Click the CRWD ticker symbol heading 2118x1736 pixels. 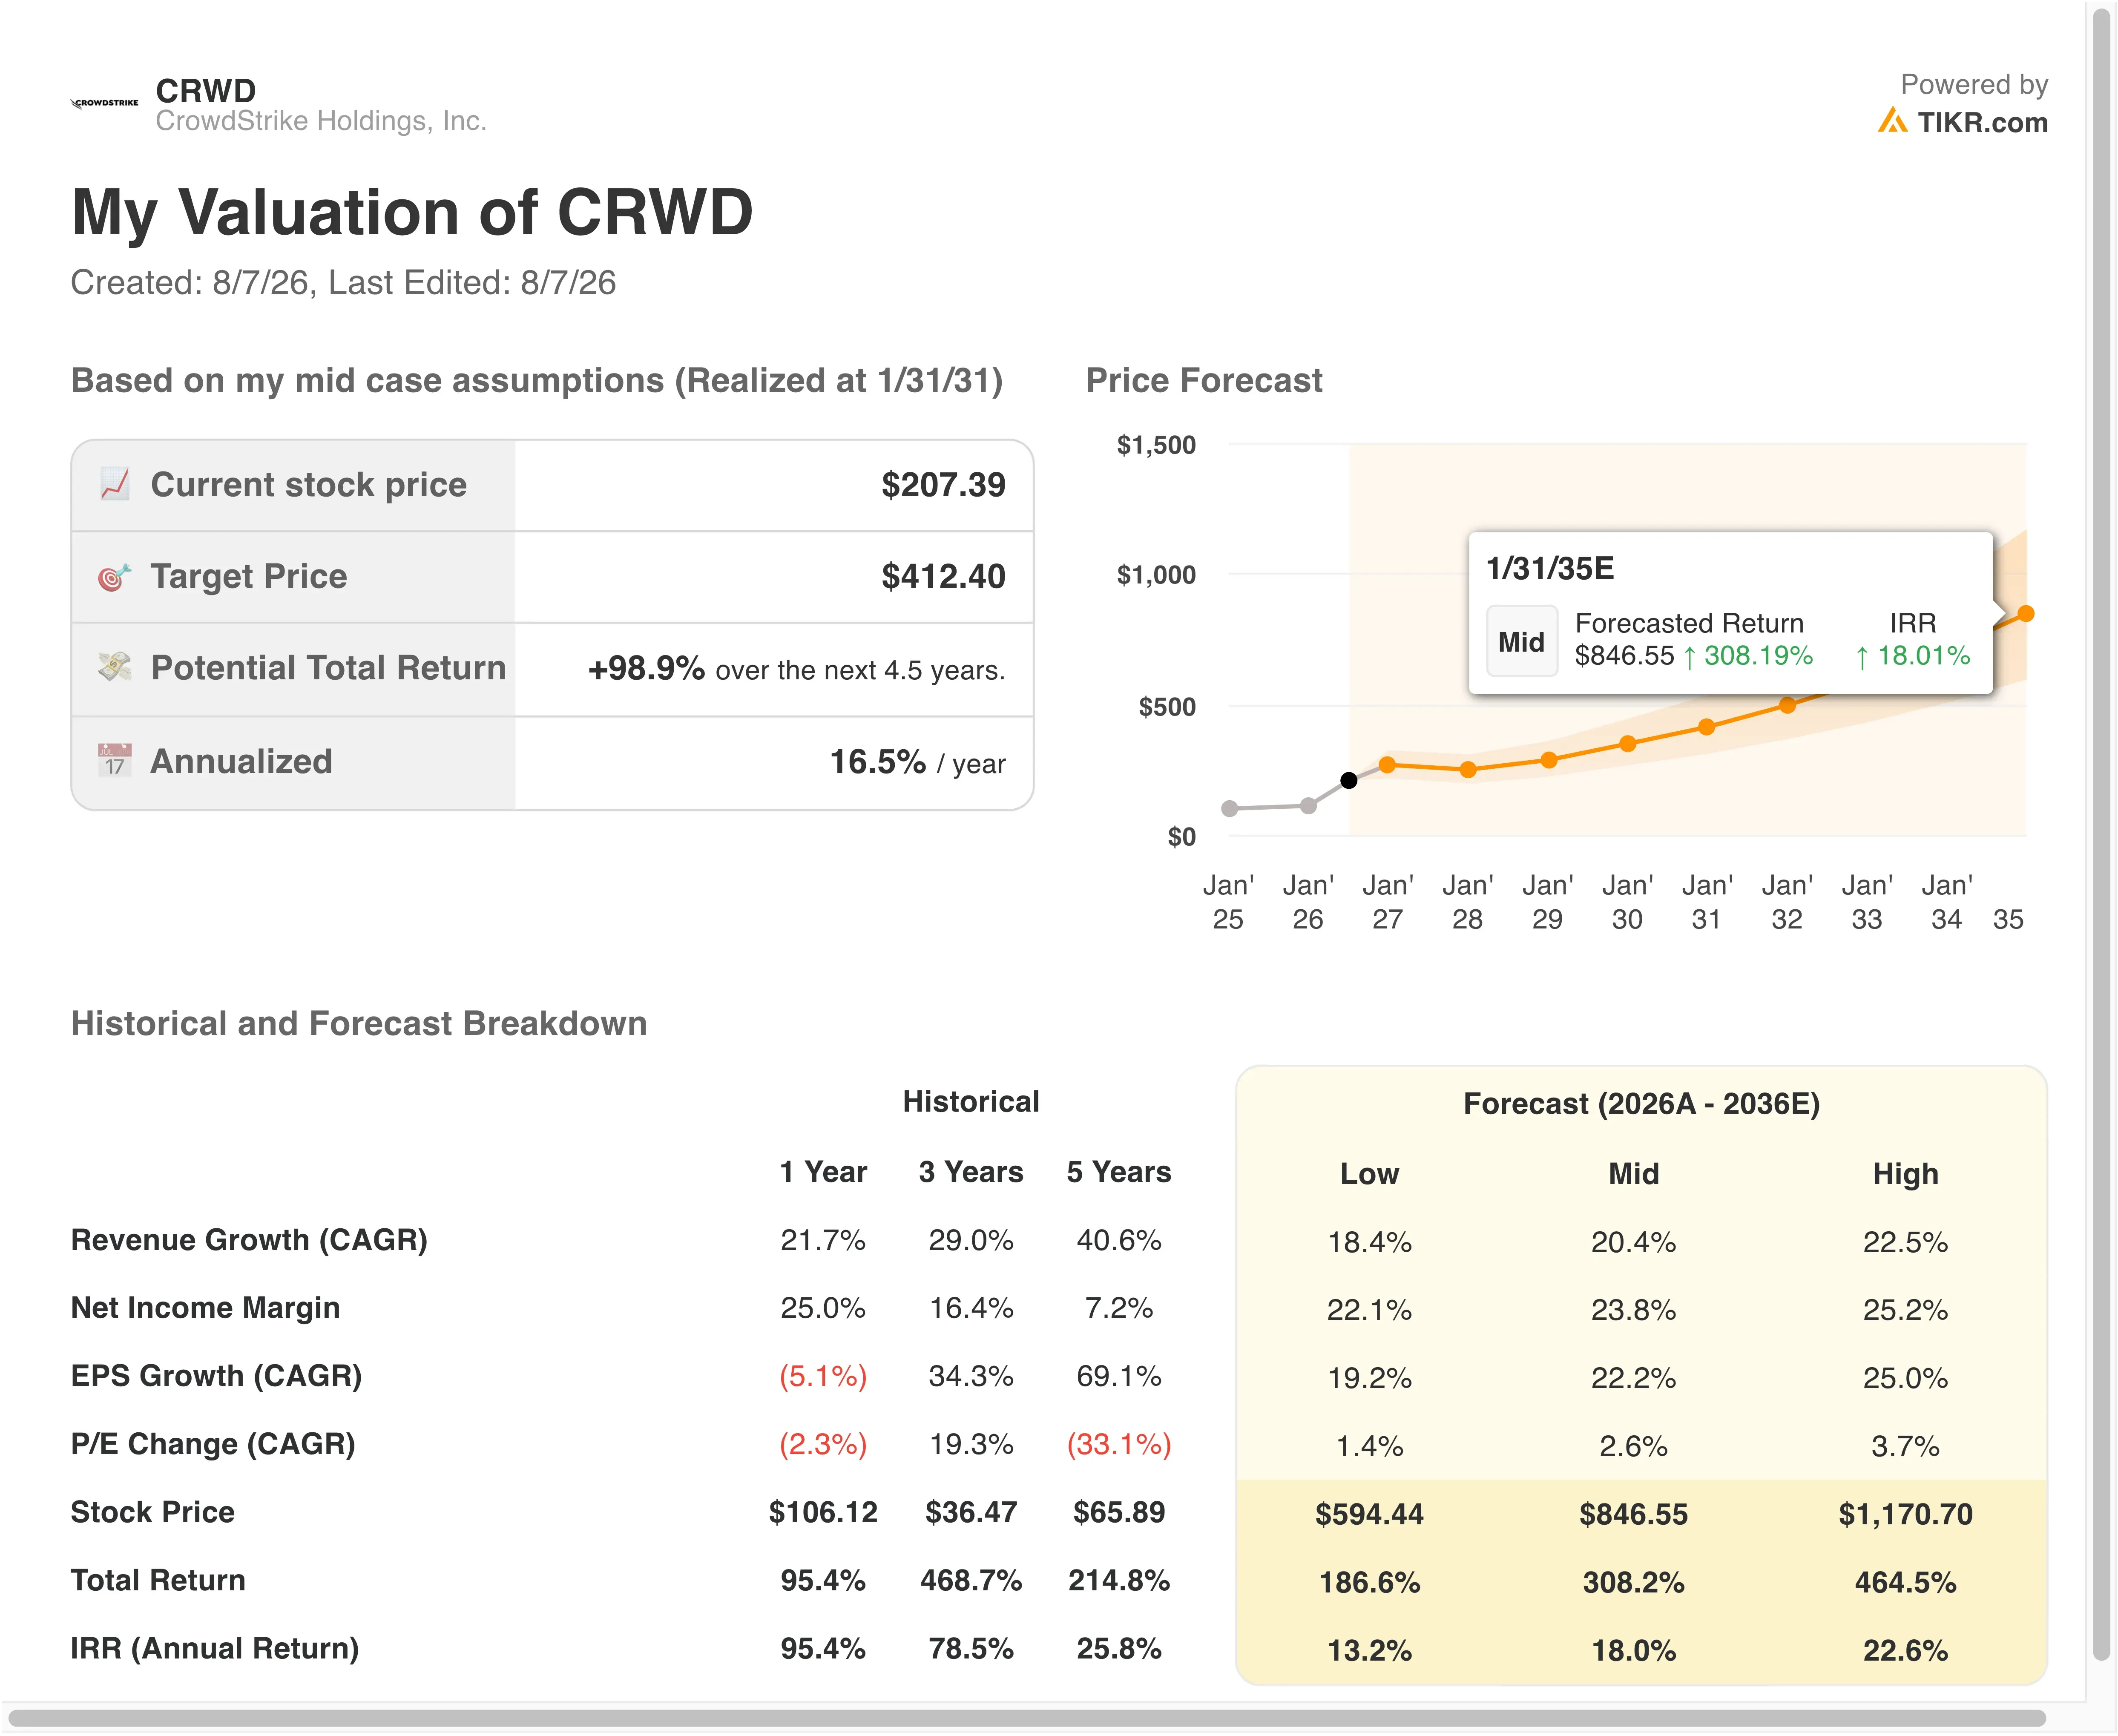pyautogui.click(x=206, y=91)
